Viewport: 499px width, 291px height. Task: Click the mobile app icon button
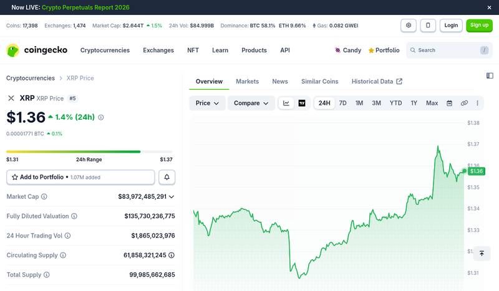click(428, 26)
